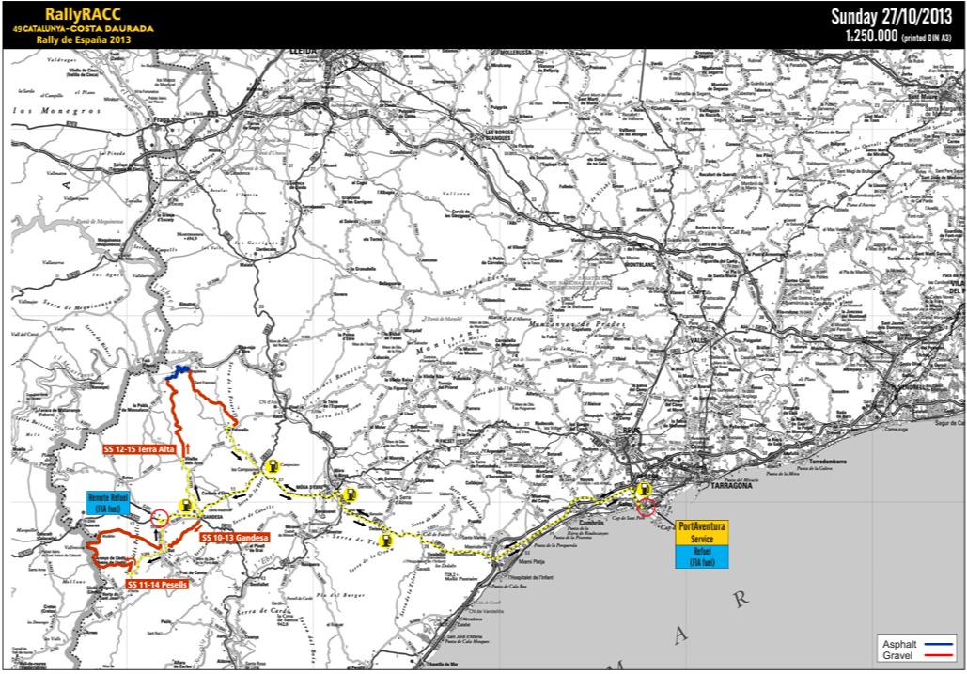Click the Pla del Burgar label
The width and height of the screenshot is (967, 674).
point(340,595)
